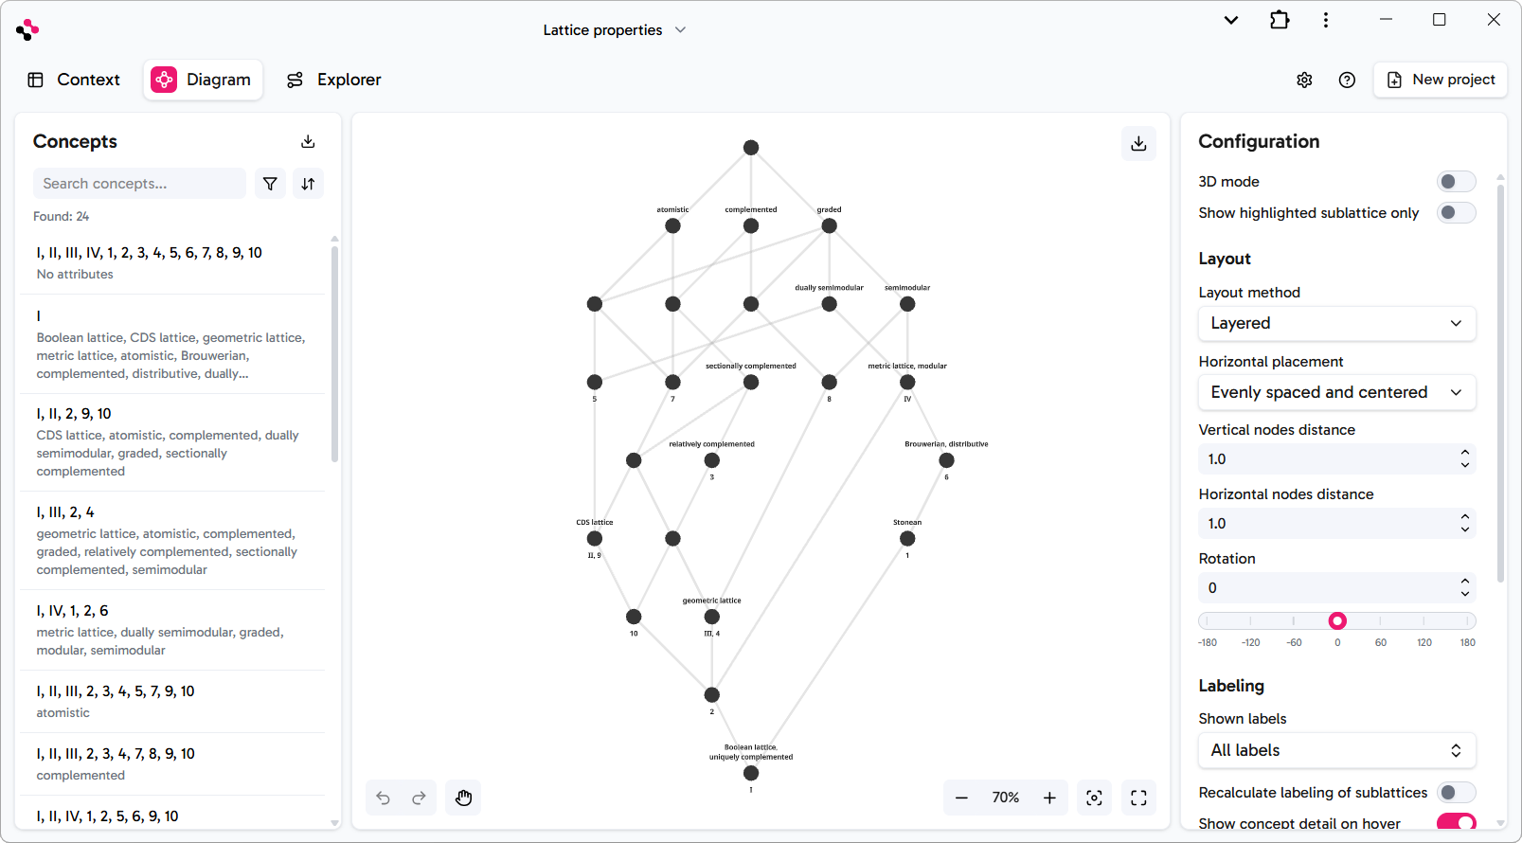Activate the pan hand tool
The image size is (1522, 843).
(463, 798)
